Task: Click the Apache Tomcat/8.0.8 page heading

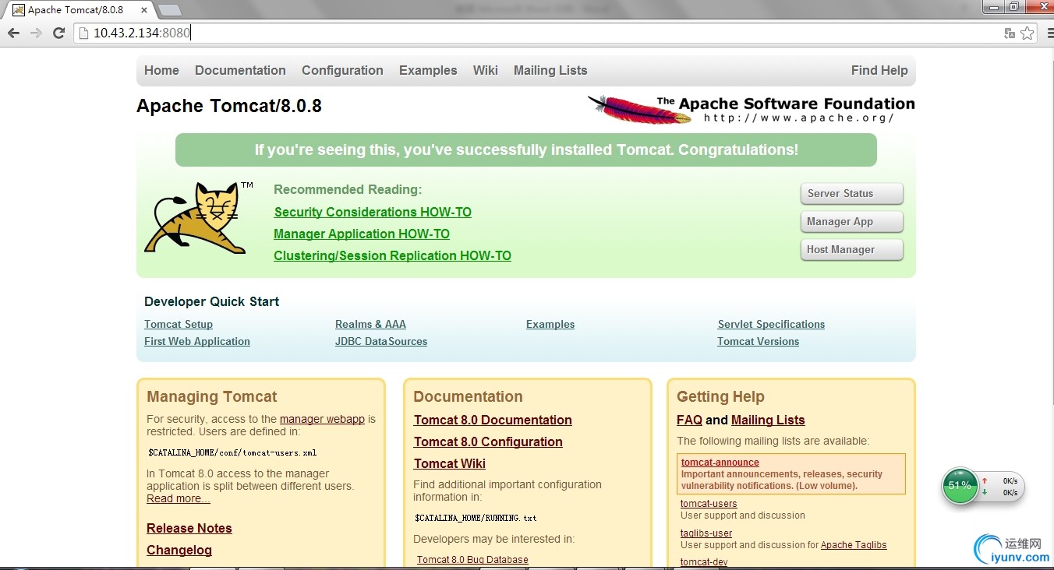Action: point(229,106)
